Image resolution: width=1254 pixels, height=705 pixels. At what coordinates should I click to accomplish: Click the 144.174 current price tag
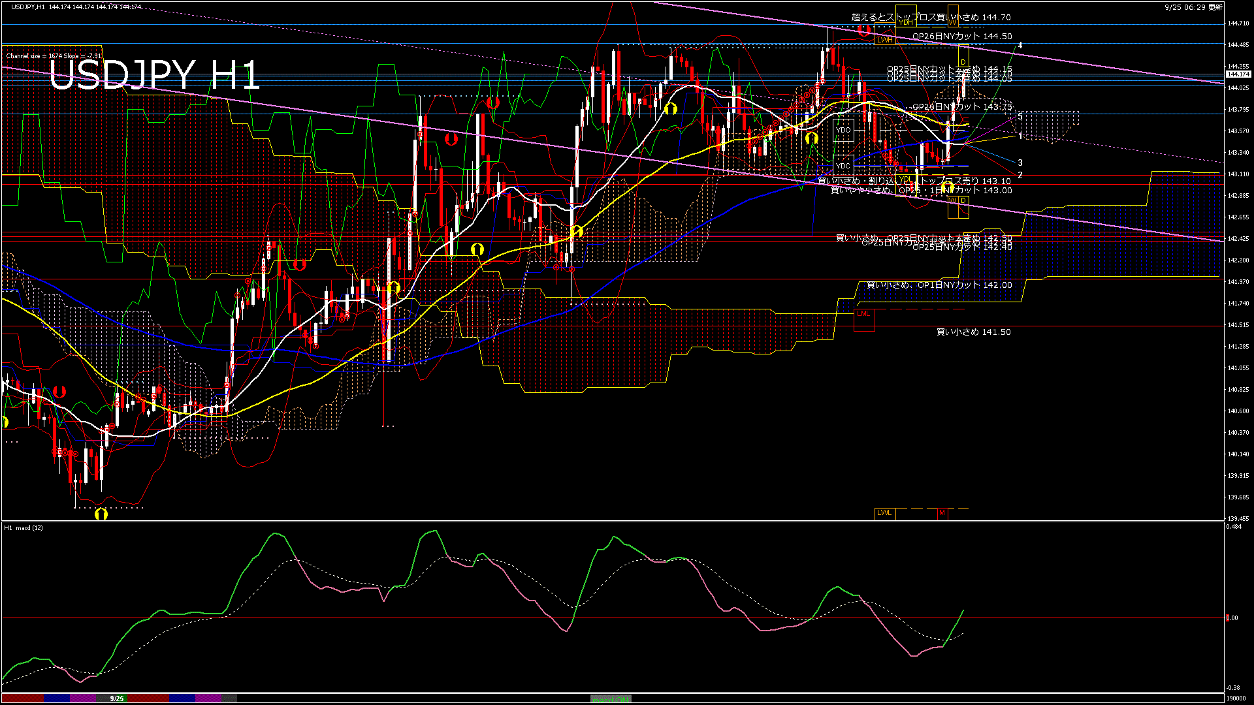1238,74
